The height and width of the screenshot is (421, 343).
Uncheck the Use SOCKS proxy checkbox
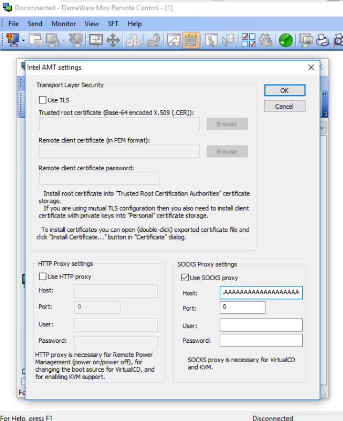pos(185,278)
